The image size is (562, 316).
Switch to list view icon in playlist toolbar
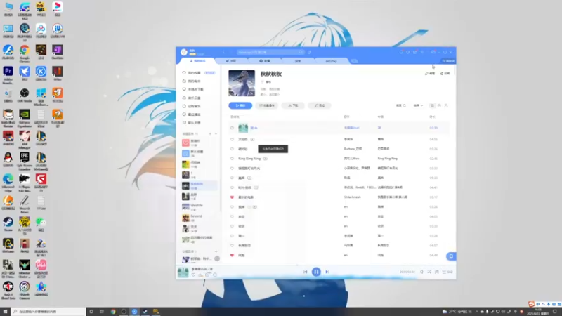click(x=432, y=106)
